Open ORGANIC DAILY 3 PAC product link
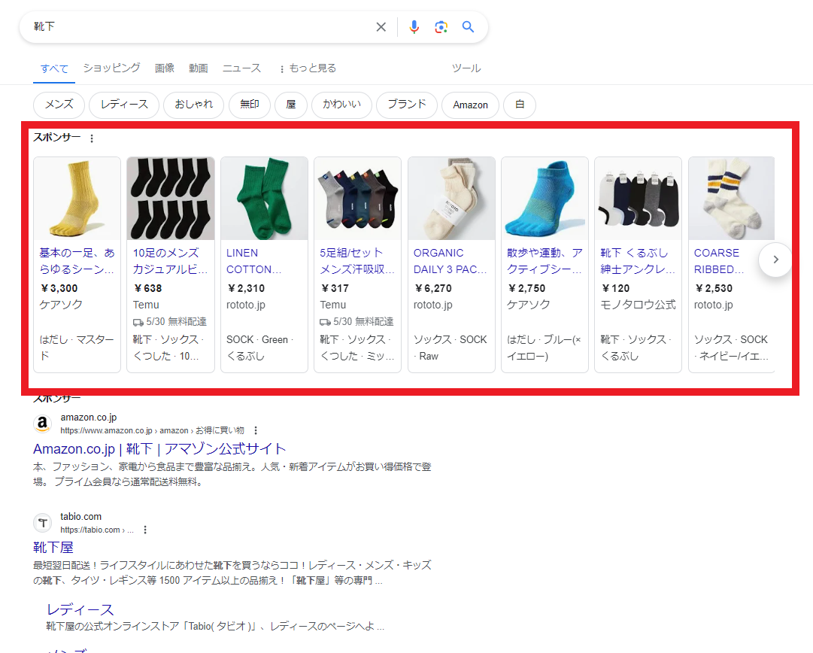The width and height of the screenshot is (813, 653). [450, 261]
